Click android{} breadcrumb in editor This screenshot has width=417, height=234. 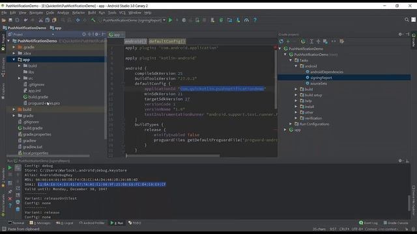pos(136,42)
